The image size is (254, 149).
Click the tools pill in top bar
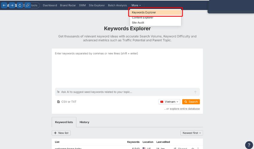[x=34, y=5]
